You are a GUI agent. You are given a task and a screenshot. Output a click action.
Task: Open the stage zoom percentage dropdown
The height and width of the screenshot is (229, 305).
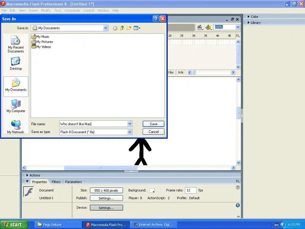[238, 27]
